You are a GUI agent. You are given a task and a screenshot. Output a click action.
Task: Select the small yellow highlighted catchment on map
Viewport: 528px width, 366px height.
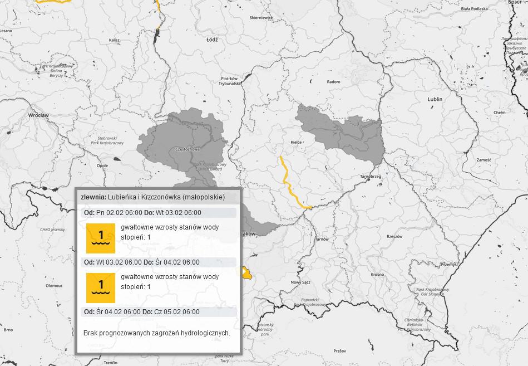pos(245,272)
